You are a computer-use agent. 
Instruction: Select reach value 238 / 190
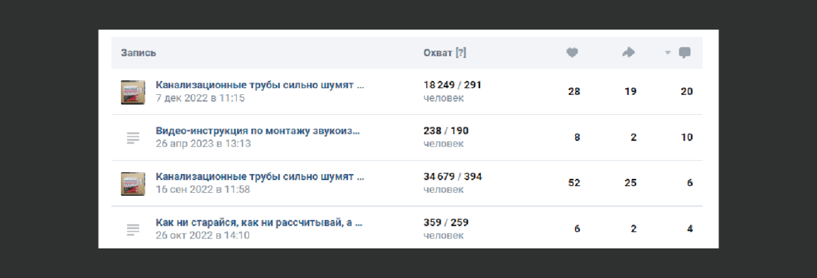coord(446,131)
